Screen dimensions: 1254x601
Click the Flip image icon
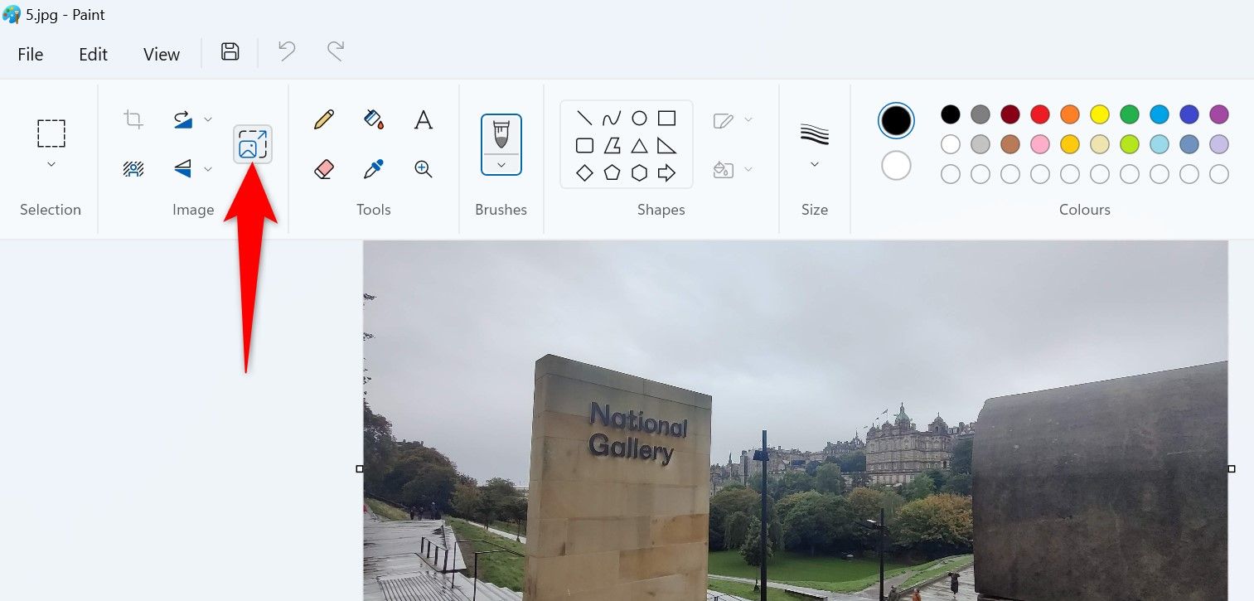click(x=183, y=169)
